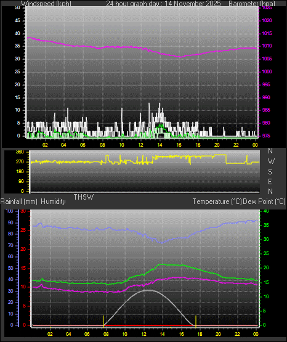This screenshot has height=342, width=287.
Task: Select the 'Humidity' label
Action: tap(53, 202)
